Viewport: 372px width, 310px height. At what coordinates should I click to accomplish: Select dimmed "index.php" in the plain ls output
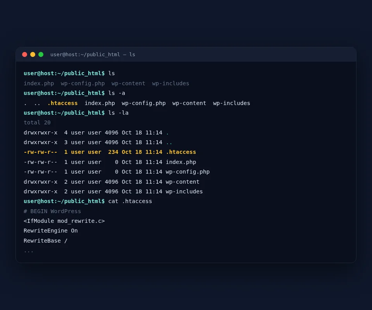(39, 83)
